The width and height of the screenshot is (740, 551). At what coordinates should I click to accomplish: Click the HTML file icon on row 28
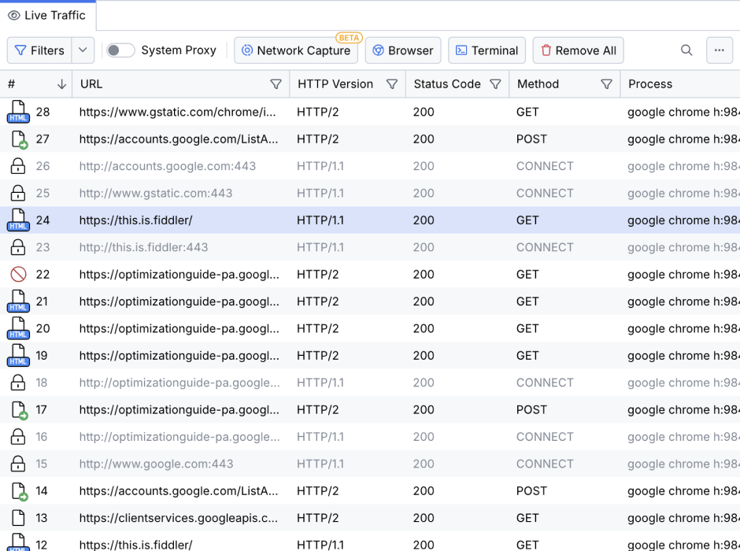click(x=18, y=112)
